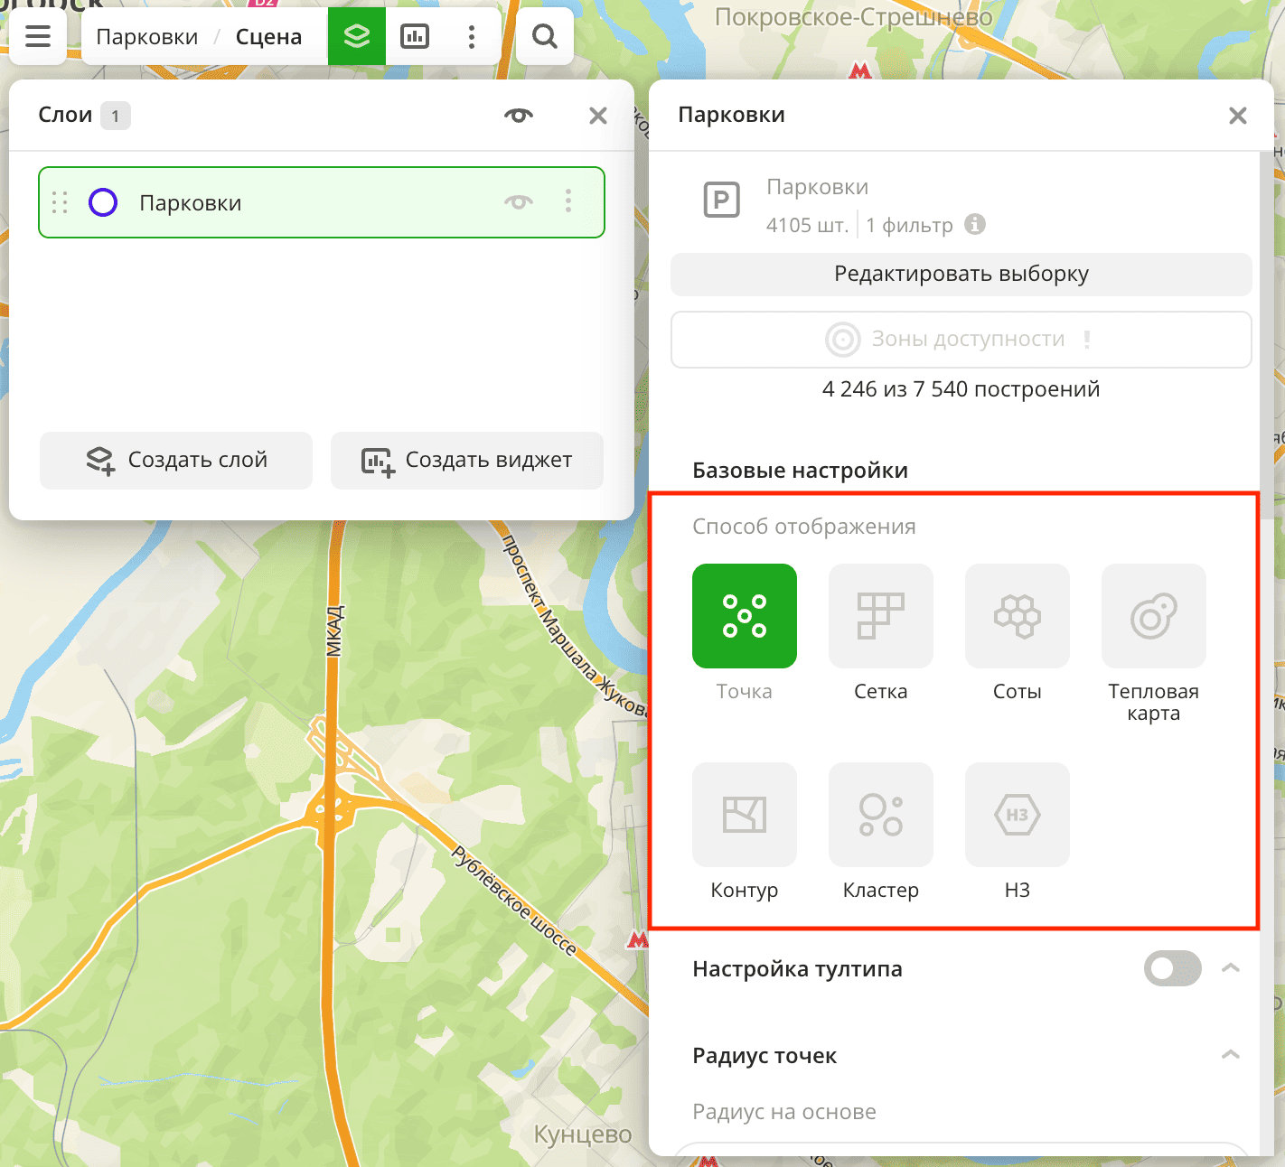Select the Сетка display mode
This screenshot has width=1285, height=1167.
pyautogui.click(x=880, y=616)
